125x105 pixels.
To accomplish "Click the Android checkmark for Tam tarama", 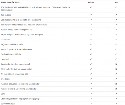I will [x=91, y=15].
